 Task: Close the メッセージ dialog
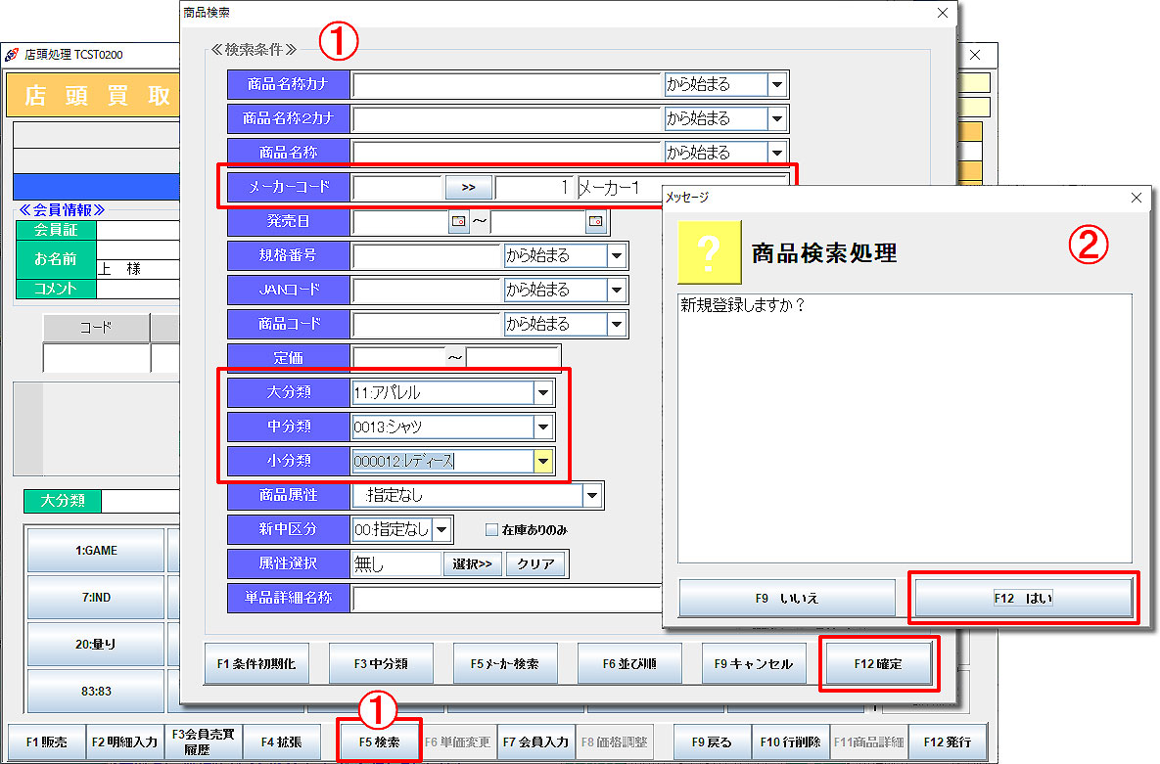point(1137,198)
